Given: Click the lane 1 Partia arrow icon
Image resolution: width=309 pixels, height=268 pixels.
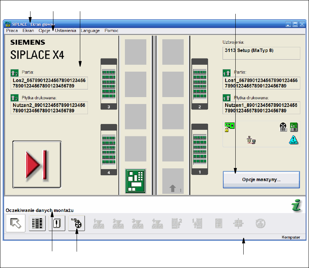Looking at the screenshot, I should click(227, 73).
